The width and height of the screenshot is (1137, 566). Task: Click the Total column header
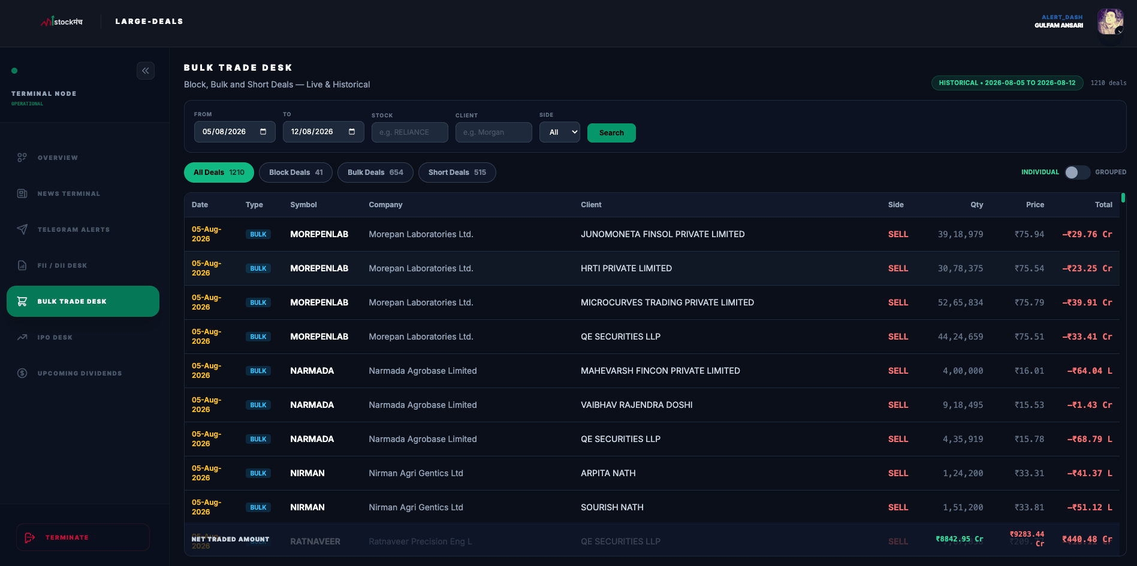[1103, 205]
